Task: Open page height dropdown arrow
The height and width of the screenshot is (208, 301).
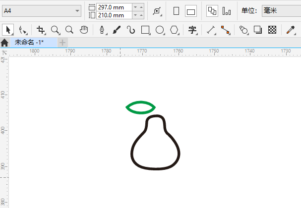Action: (x=135, y=15)
